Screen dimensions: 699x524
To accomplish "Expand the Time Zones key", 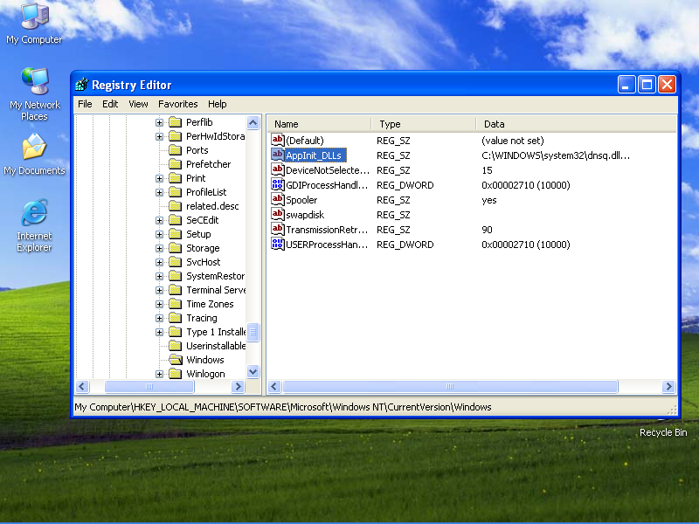I will 159,304.
